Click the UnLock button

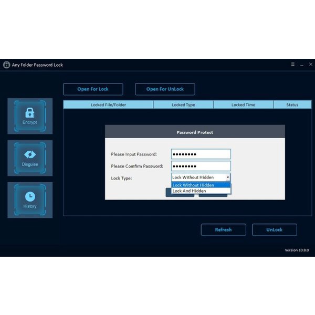[x=275, y=229]
